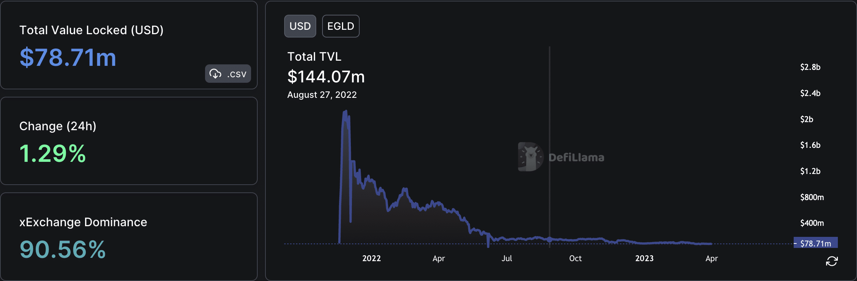Click the vertical crosshair line on the chart
This screenshot has width=857, height=281.
tap(549, 147)
